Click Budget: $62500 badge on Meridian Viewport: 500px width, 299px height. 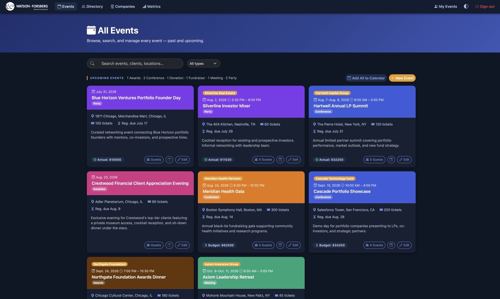(x=219, y=245)
